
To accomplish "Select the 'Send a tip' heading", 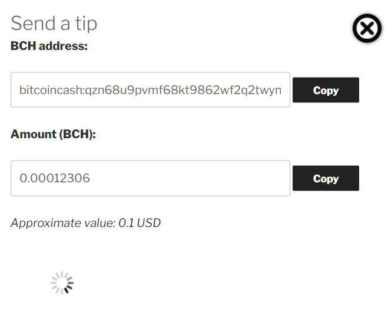I will [x=54, y=24].
